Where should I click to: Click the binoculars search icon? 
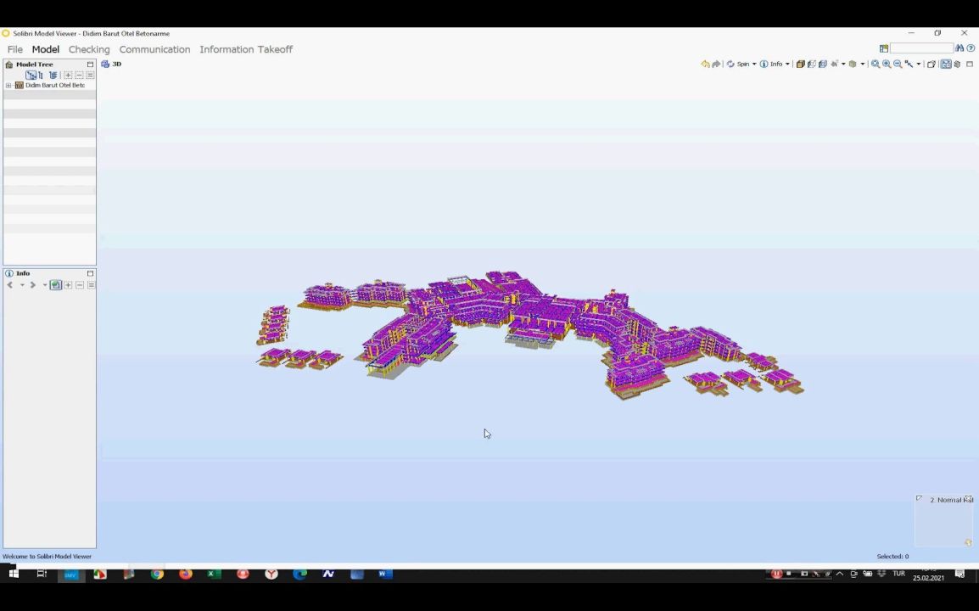pos(959,48)
